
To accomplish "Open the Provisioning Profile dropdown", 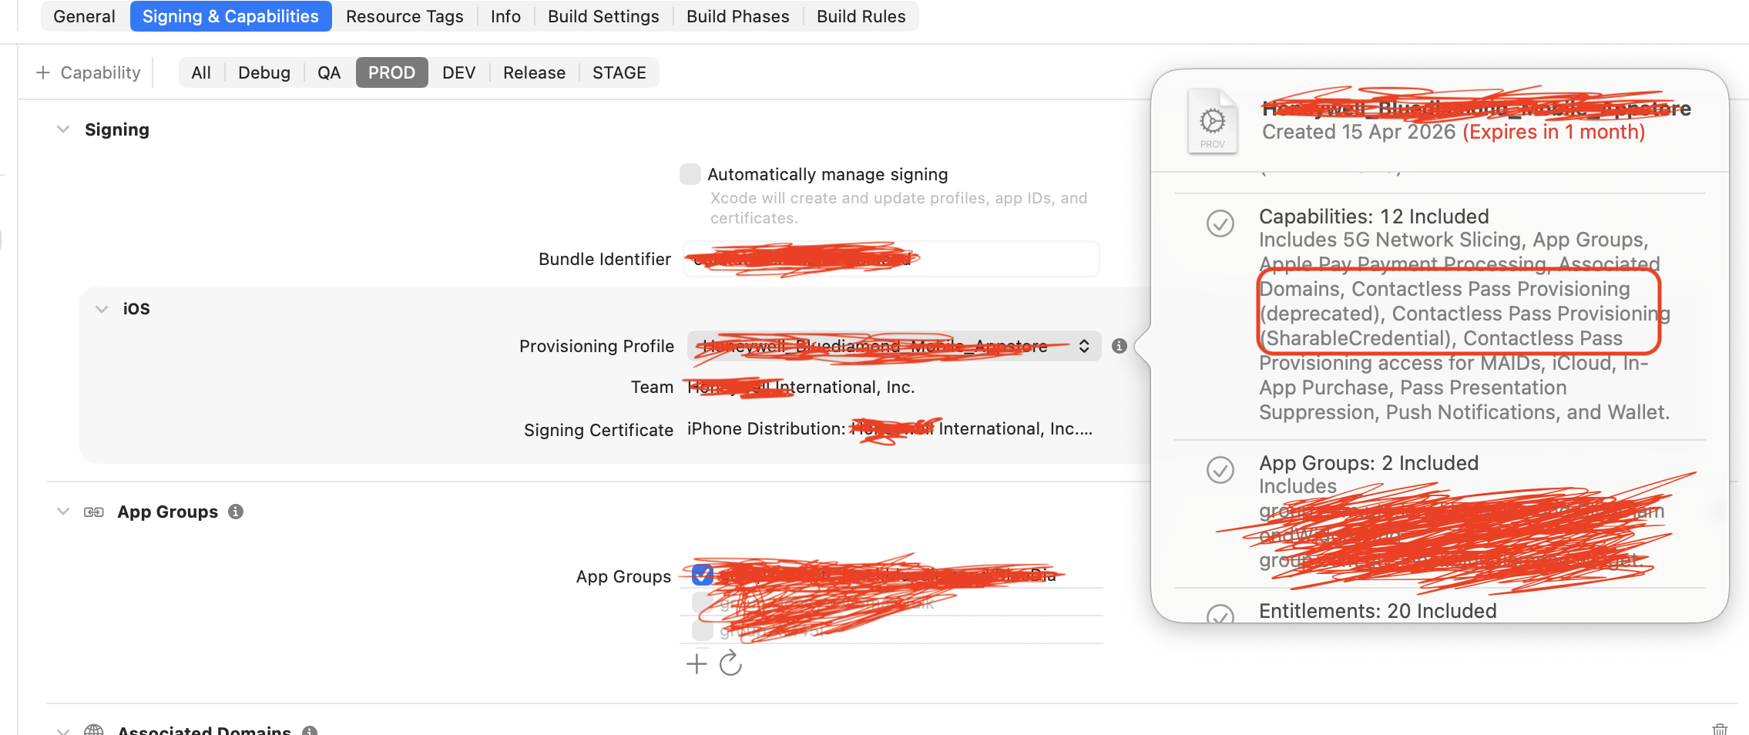I will [894, 347].
